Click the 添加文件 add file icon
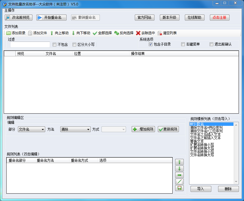This screenshot has width=244, height=201. point(30,33)
